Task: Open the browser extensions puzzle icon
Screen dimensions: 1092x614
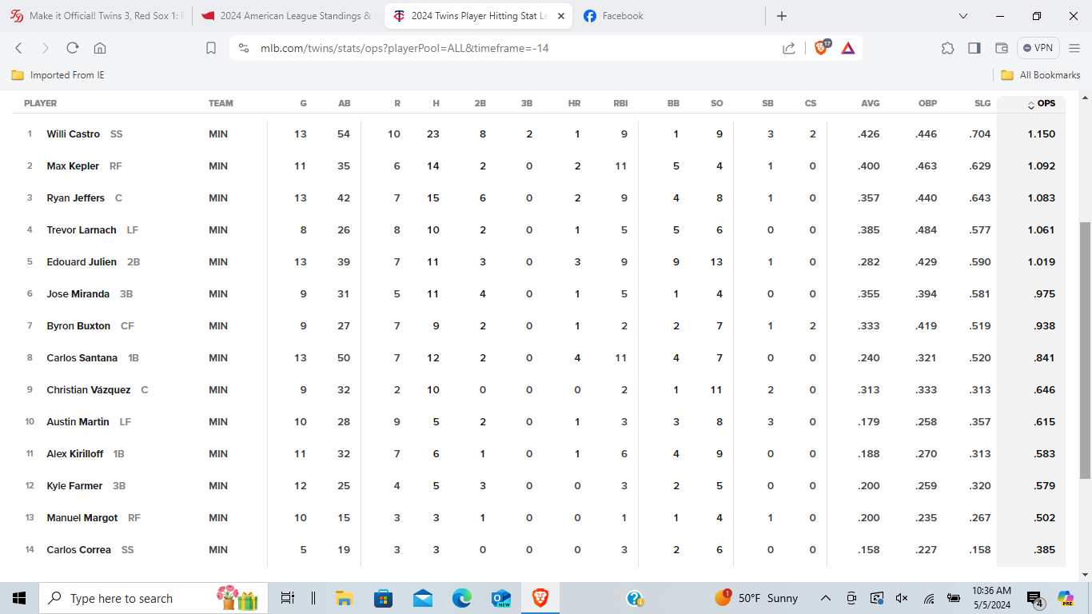Action: (947, 48)
